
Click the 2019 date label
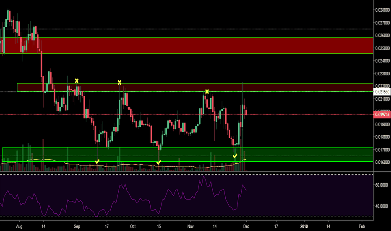tap(304, 226)
